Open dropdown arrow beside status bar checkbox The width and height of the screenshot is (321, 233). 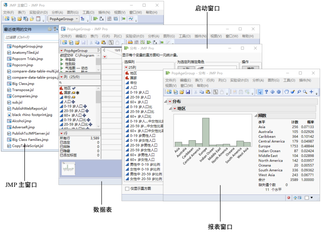[312, 198]
